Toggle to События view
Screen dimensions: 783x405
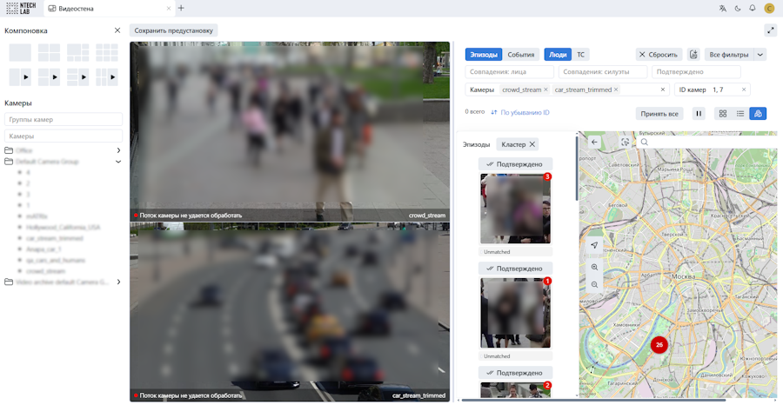point(521,55)
